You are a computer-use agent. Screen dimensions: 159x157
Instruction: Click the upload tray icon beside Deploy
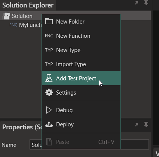tap(49, 124)
